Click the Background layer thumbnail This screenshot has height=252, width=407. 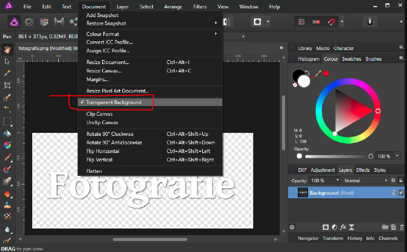click(x=303, y=192)
